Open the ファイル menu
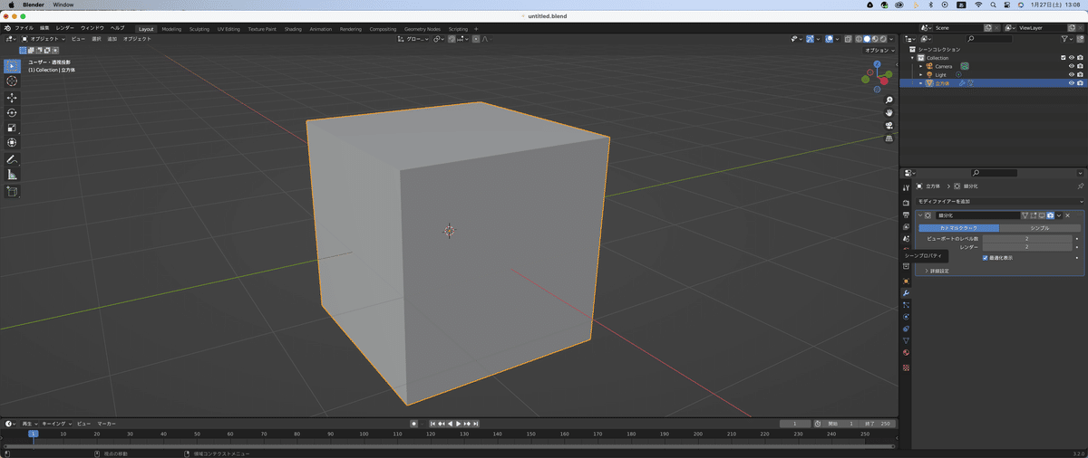 (24, 28)
